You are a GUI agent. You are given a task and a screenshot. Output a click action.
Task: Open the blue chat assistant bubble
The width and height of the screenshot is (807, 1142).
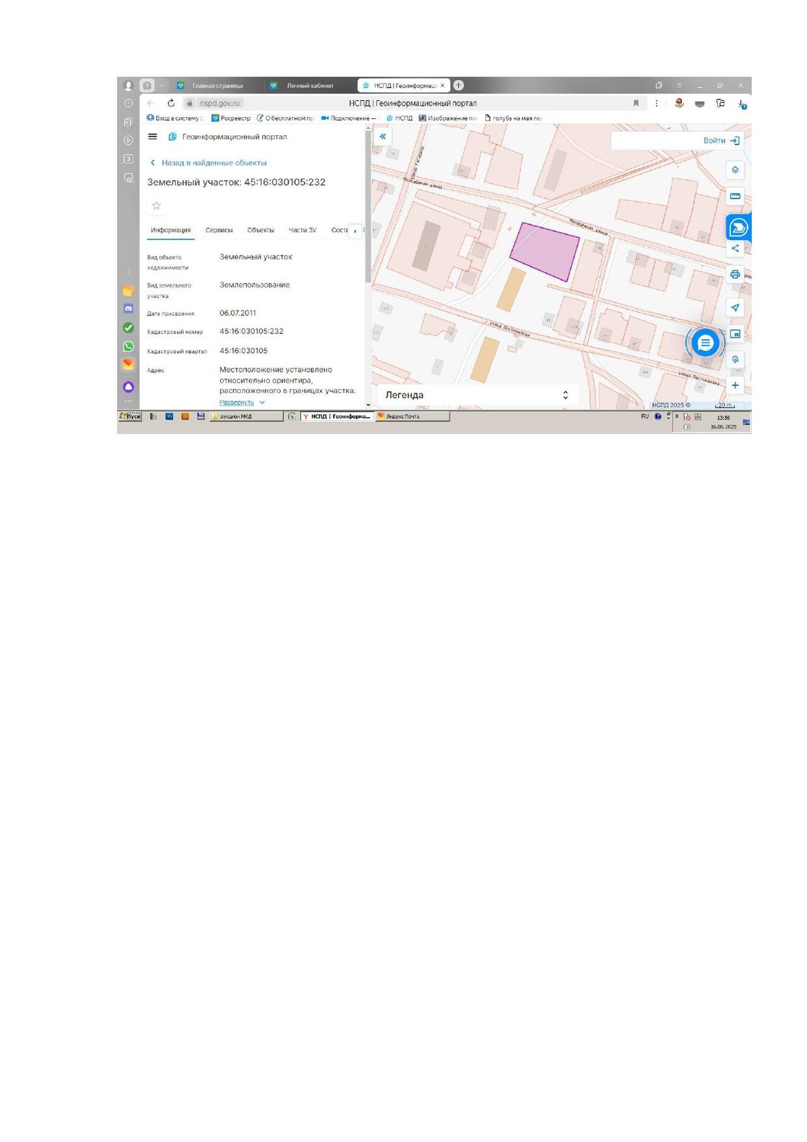click(x=705, y=343)
